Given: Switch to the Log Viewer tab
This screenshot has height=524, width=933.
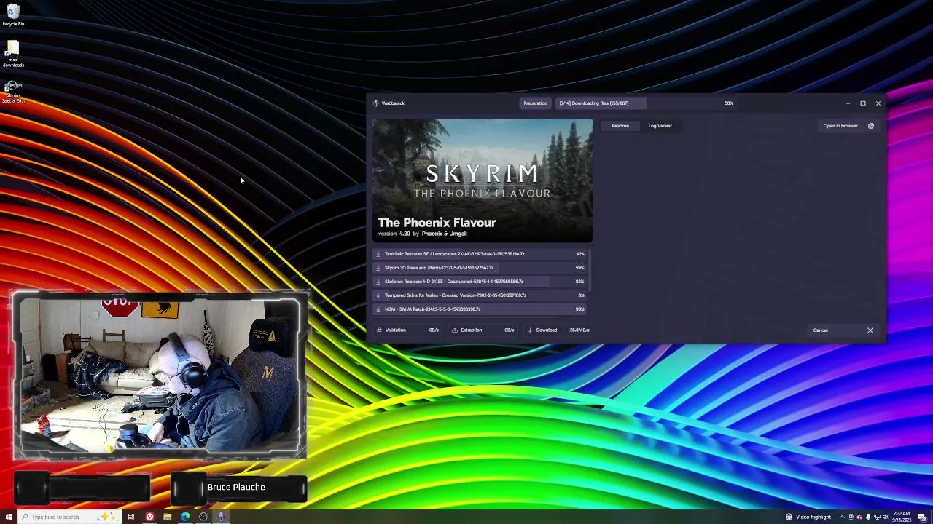Looking at the screenshot, I should coord(660,126).
